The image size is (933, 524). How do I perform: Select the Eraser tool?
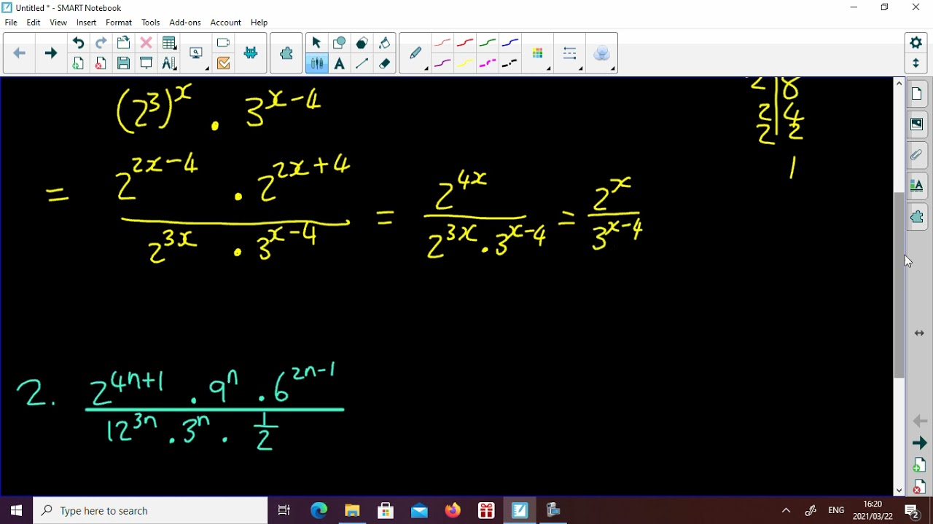click(384, 63)
